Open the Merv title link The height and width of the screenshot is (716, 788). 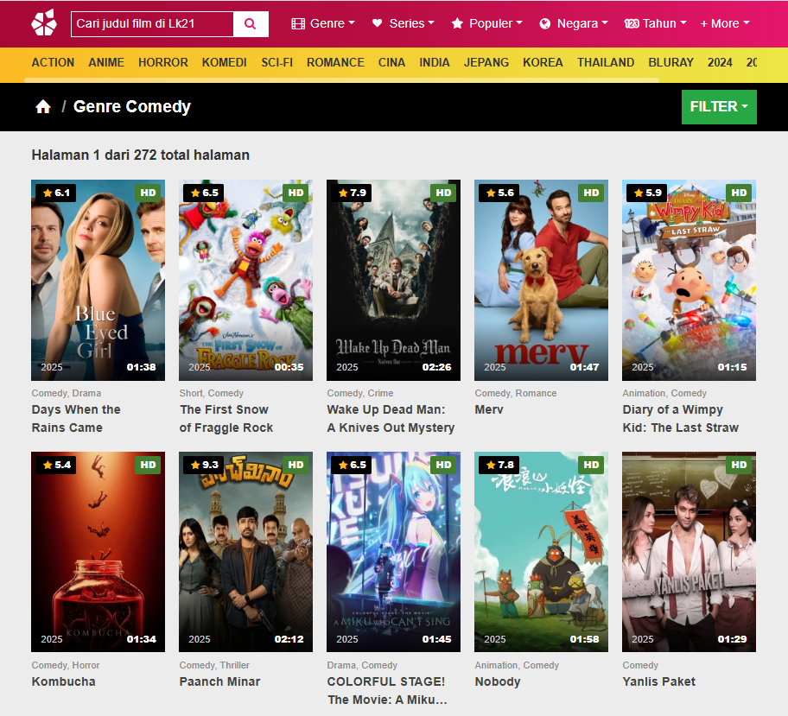click(x=489, y=409)
